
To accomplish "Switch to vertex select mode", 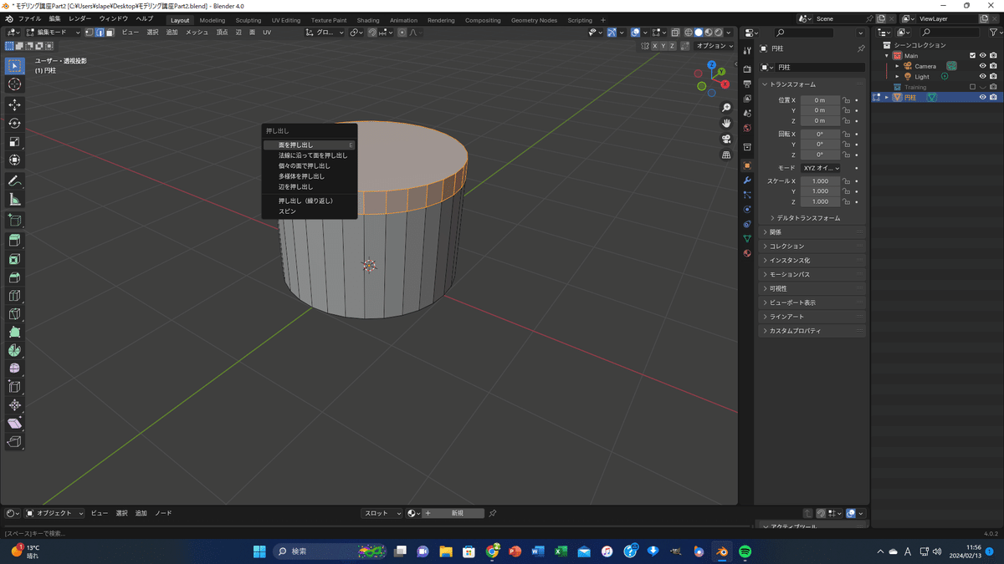I will tap(90, 33).
